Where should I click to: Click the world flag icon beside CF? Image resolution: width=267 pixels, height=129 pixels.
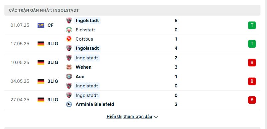pos(41,25)
